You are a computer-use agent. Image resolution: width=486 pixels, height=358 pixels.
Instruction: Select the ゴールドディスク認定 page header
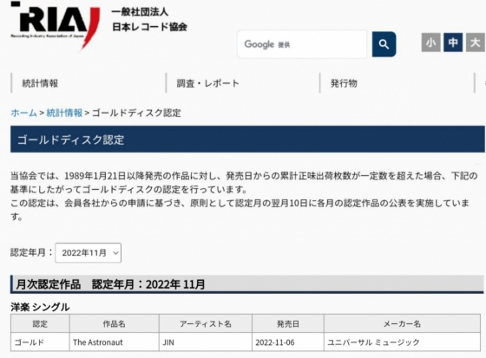pos(247,140)
